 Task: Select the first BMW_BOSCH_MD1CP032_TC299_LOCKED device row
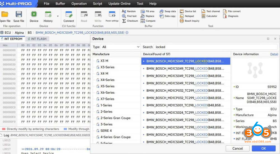click(186, 91)
